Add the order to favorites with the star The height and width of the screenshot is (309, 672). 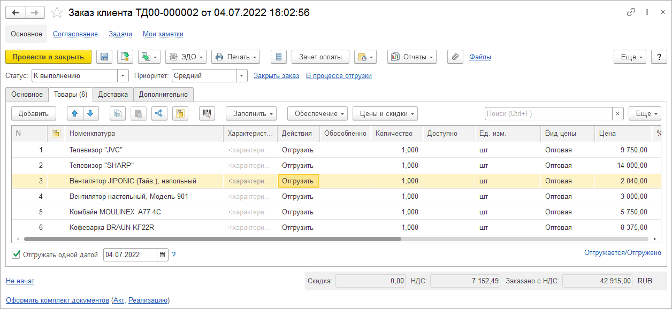tap(57, 12)
